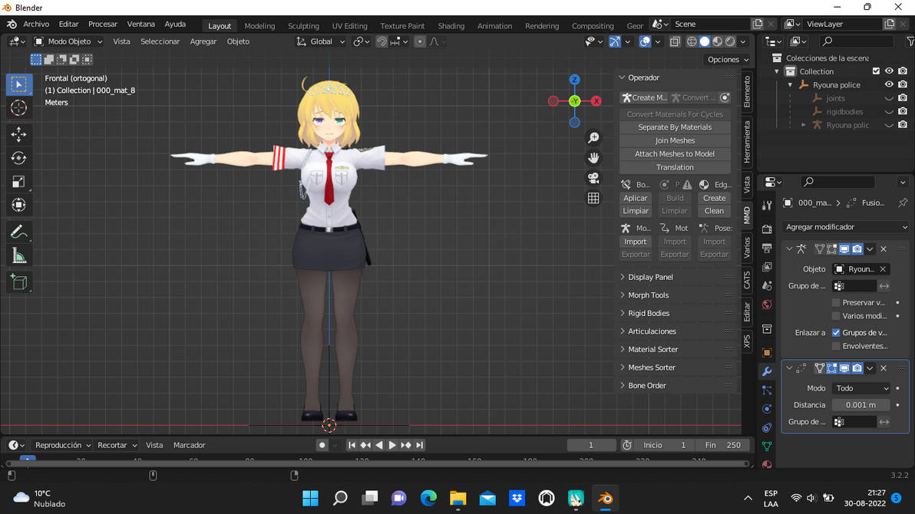915x514 pixels.
Task: Toggle Collection visibility eye icon
Action: pyautogui.click(x=889, y=71)
